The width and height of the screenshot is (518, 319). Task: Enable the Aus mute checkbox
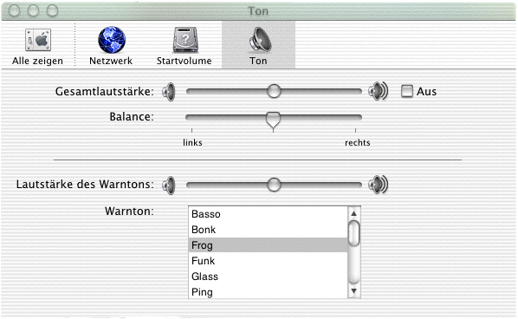pyautogui.click(x=407, y=91)
